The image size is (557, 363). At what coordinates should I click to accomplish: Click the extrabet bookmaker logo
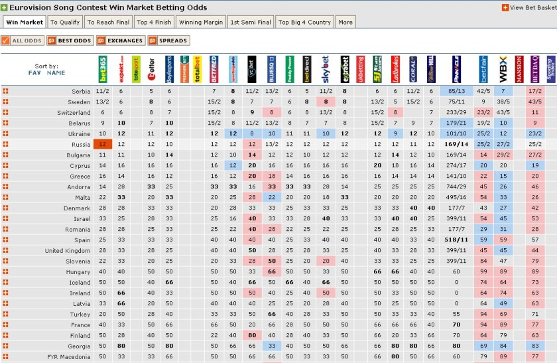345,69
